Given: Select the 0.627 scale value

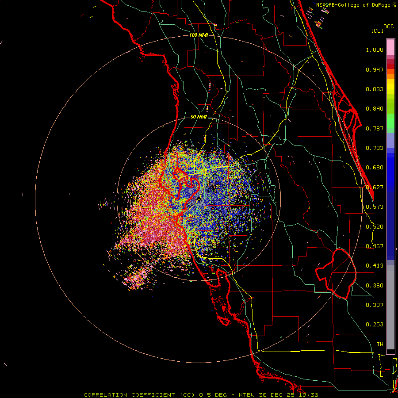Looking at the screenshot, I should click(375, 188).
